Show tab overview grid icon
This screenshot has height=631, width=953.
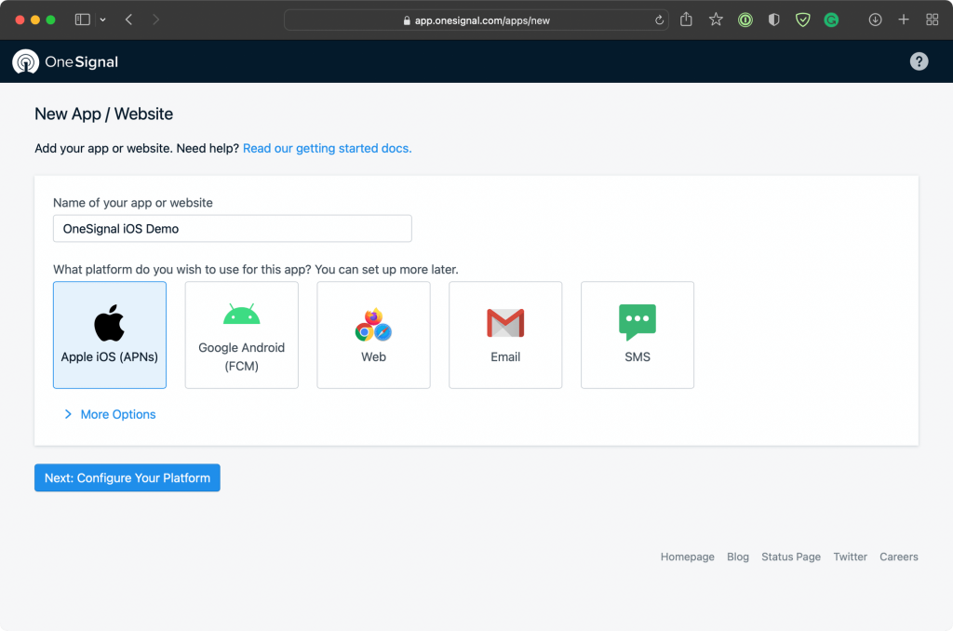(932, 20)
